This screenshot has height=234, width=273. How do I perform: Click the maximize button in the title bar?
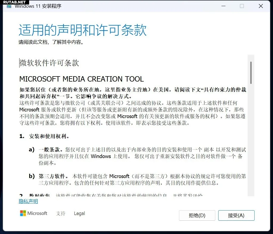click(x=242, y=6)
